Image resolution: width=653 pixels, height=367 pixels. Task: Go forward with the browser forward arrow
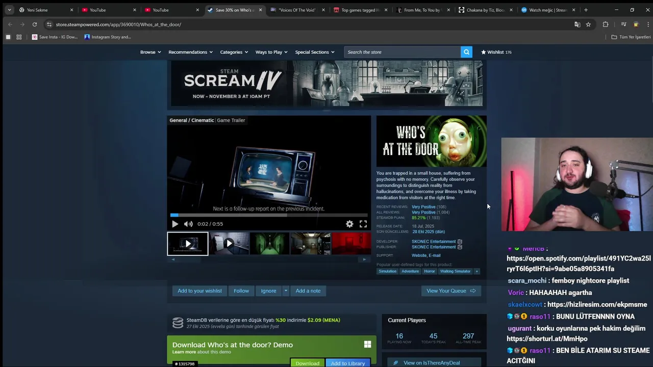tap(22, 24)
